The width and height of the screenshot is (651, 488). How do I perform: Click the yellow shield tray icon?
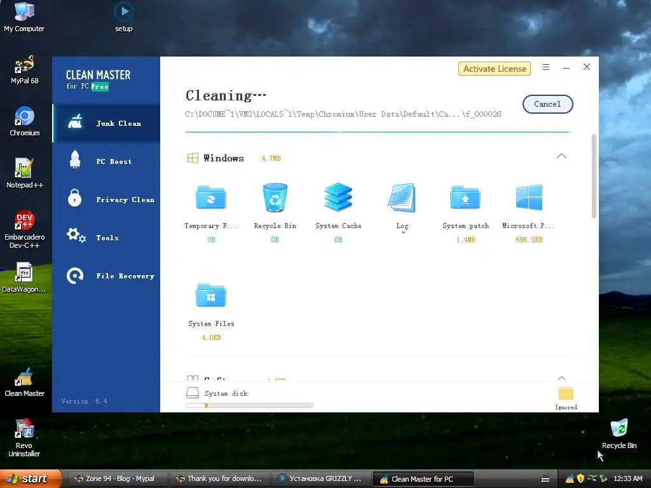coord(580,478)
